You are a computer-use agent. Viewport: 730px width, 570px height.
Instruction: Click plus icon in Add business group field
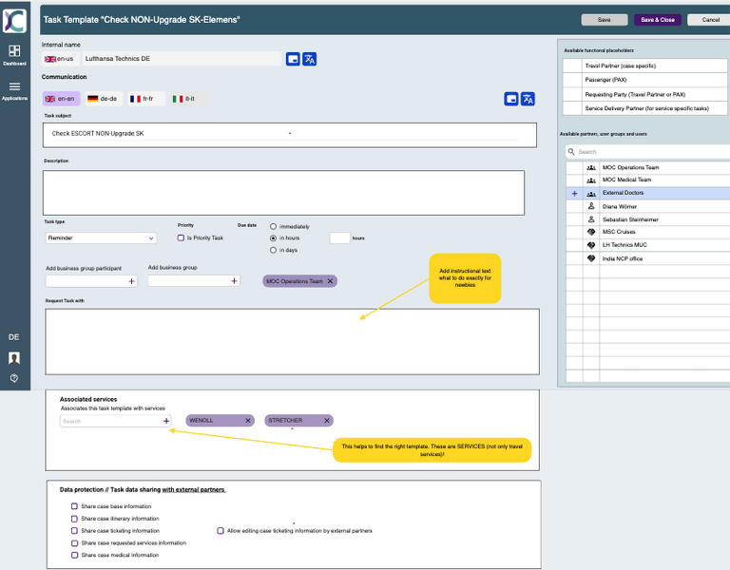click(234, 280)
